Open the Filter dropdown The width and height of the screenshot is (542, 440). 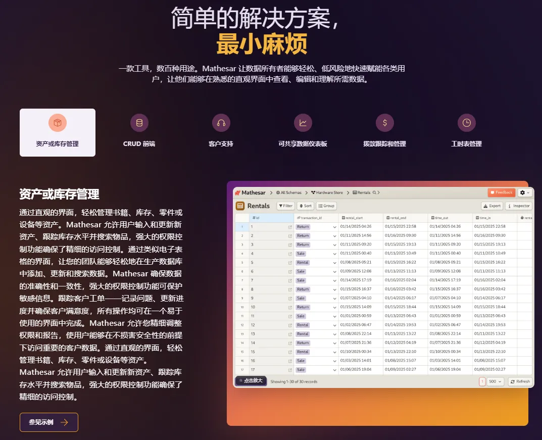click(x=285, y=206)
